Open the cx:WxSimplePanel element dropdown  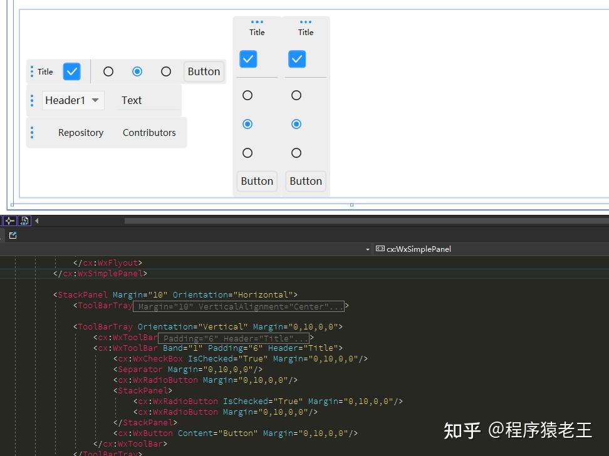tap(491, 249)
